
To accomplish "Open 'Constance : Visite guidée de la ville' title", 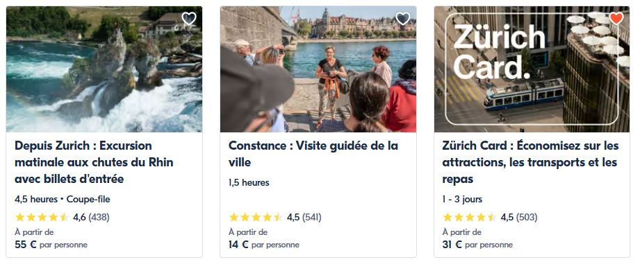I will pos(313,154).
